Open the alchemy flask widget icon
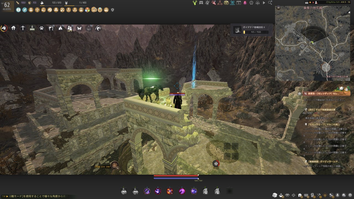The image size is (354, 199). pyautogui.click(x=89, y=28)
